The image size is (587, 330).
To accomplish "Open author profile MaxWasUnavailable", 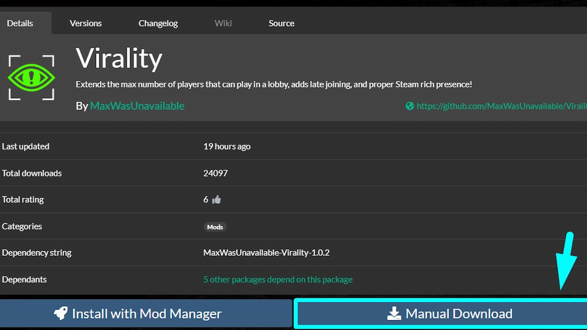I will [137, 106].
